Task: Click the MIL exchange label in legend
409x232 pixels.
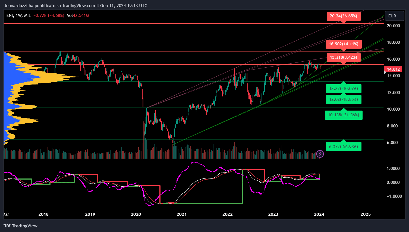Action: (x=27, y=15)
